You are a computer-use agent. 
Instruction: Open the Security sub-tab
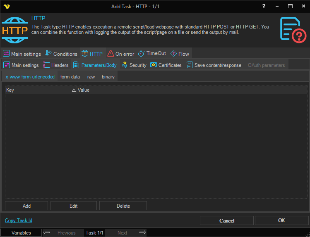coord(134,65)
